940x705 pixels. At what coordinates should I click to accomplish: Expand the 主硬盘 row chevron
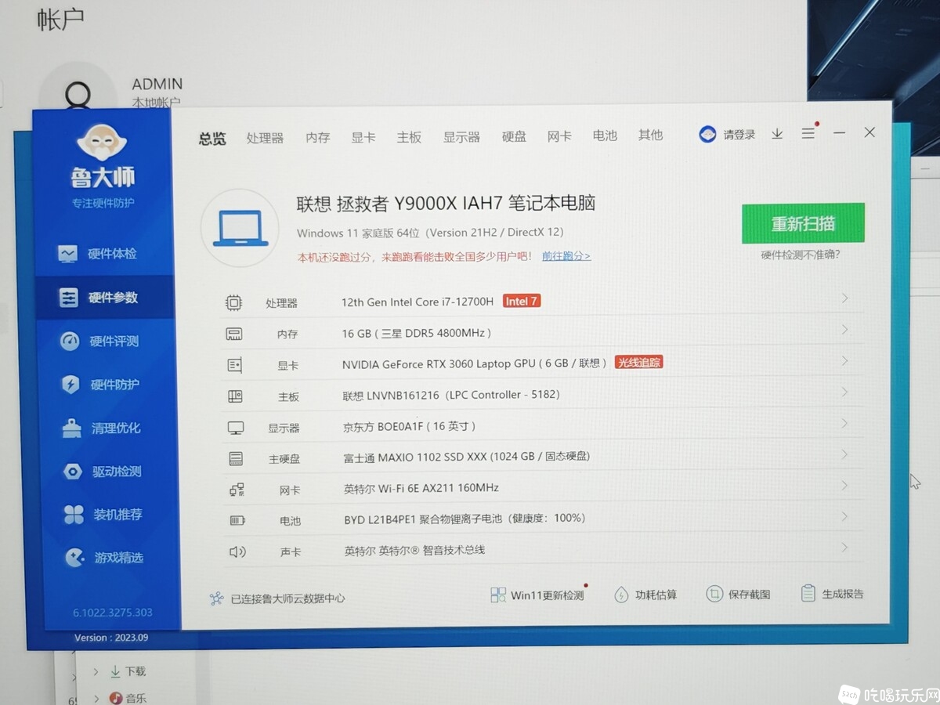pyautogui.click(x=844, y=454)
